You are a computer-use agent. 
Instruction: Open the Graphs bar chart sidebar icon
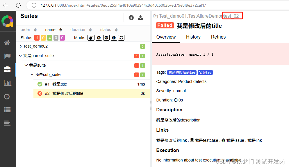coord(7,83)
